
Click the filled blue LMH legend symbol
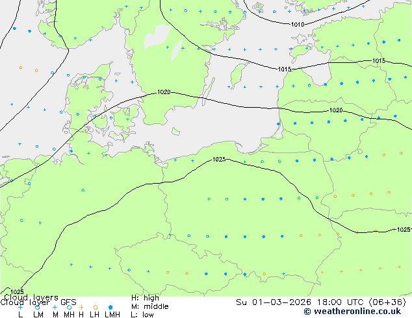[x=110, y=307]
